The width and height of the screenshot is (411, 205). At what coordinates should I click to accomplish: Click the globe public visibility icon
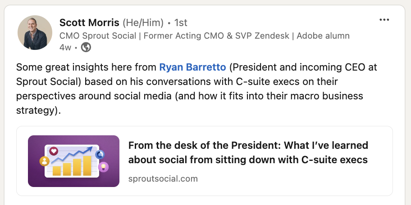coord(86,47)
